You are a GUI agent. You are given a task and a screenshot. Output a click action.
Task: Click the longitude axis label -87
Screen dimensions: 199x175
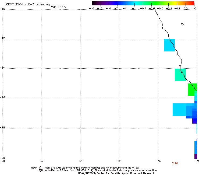click(x=41, y=161)
